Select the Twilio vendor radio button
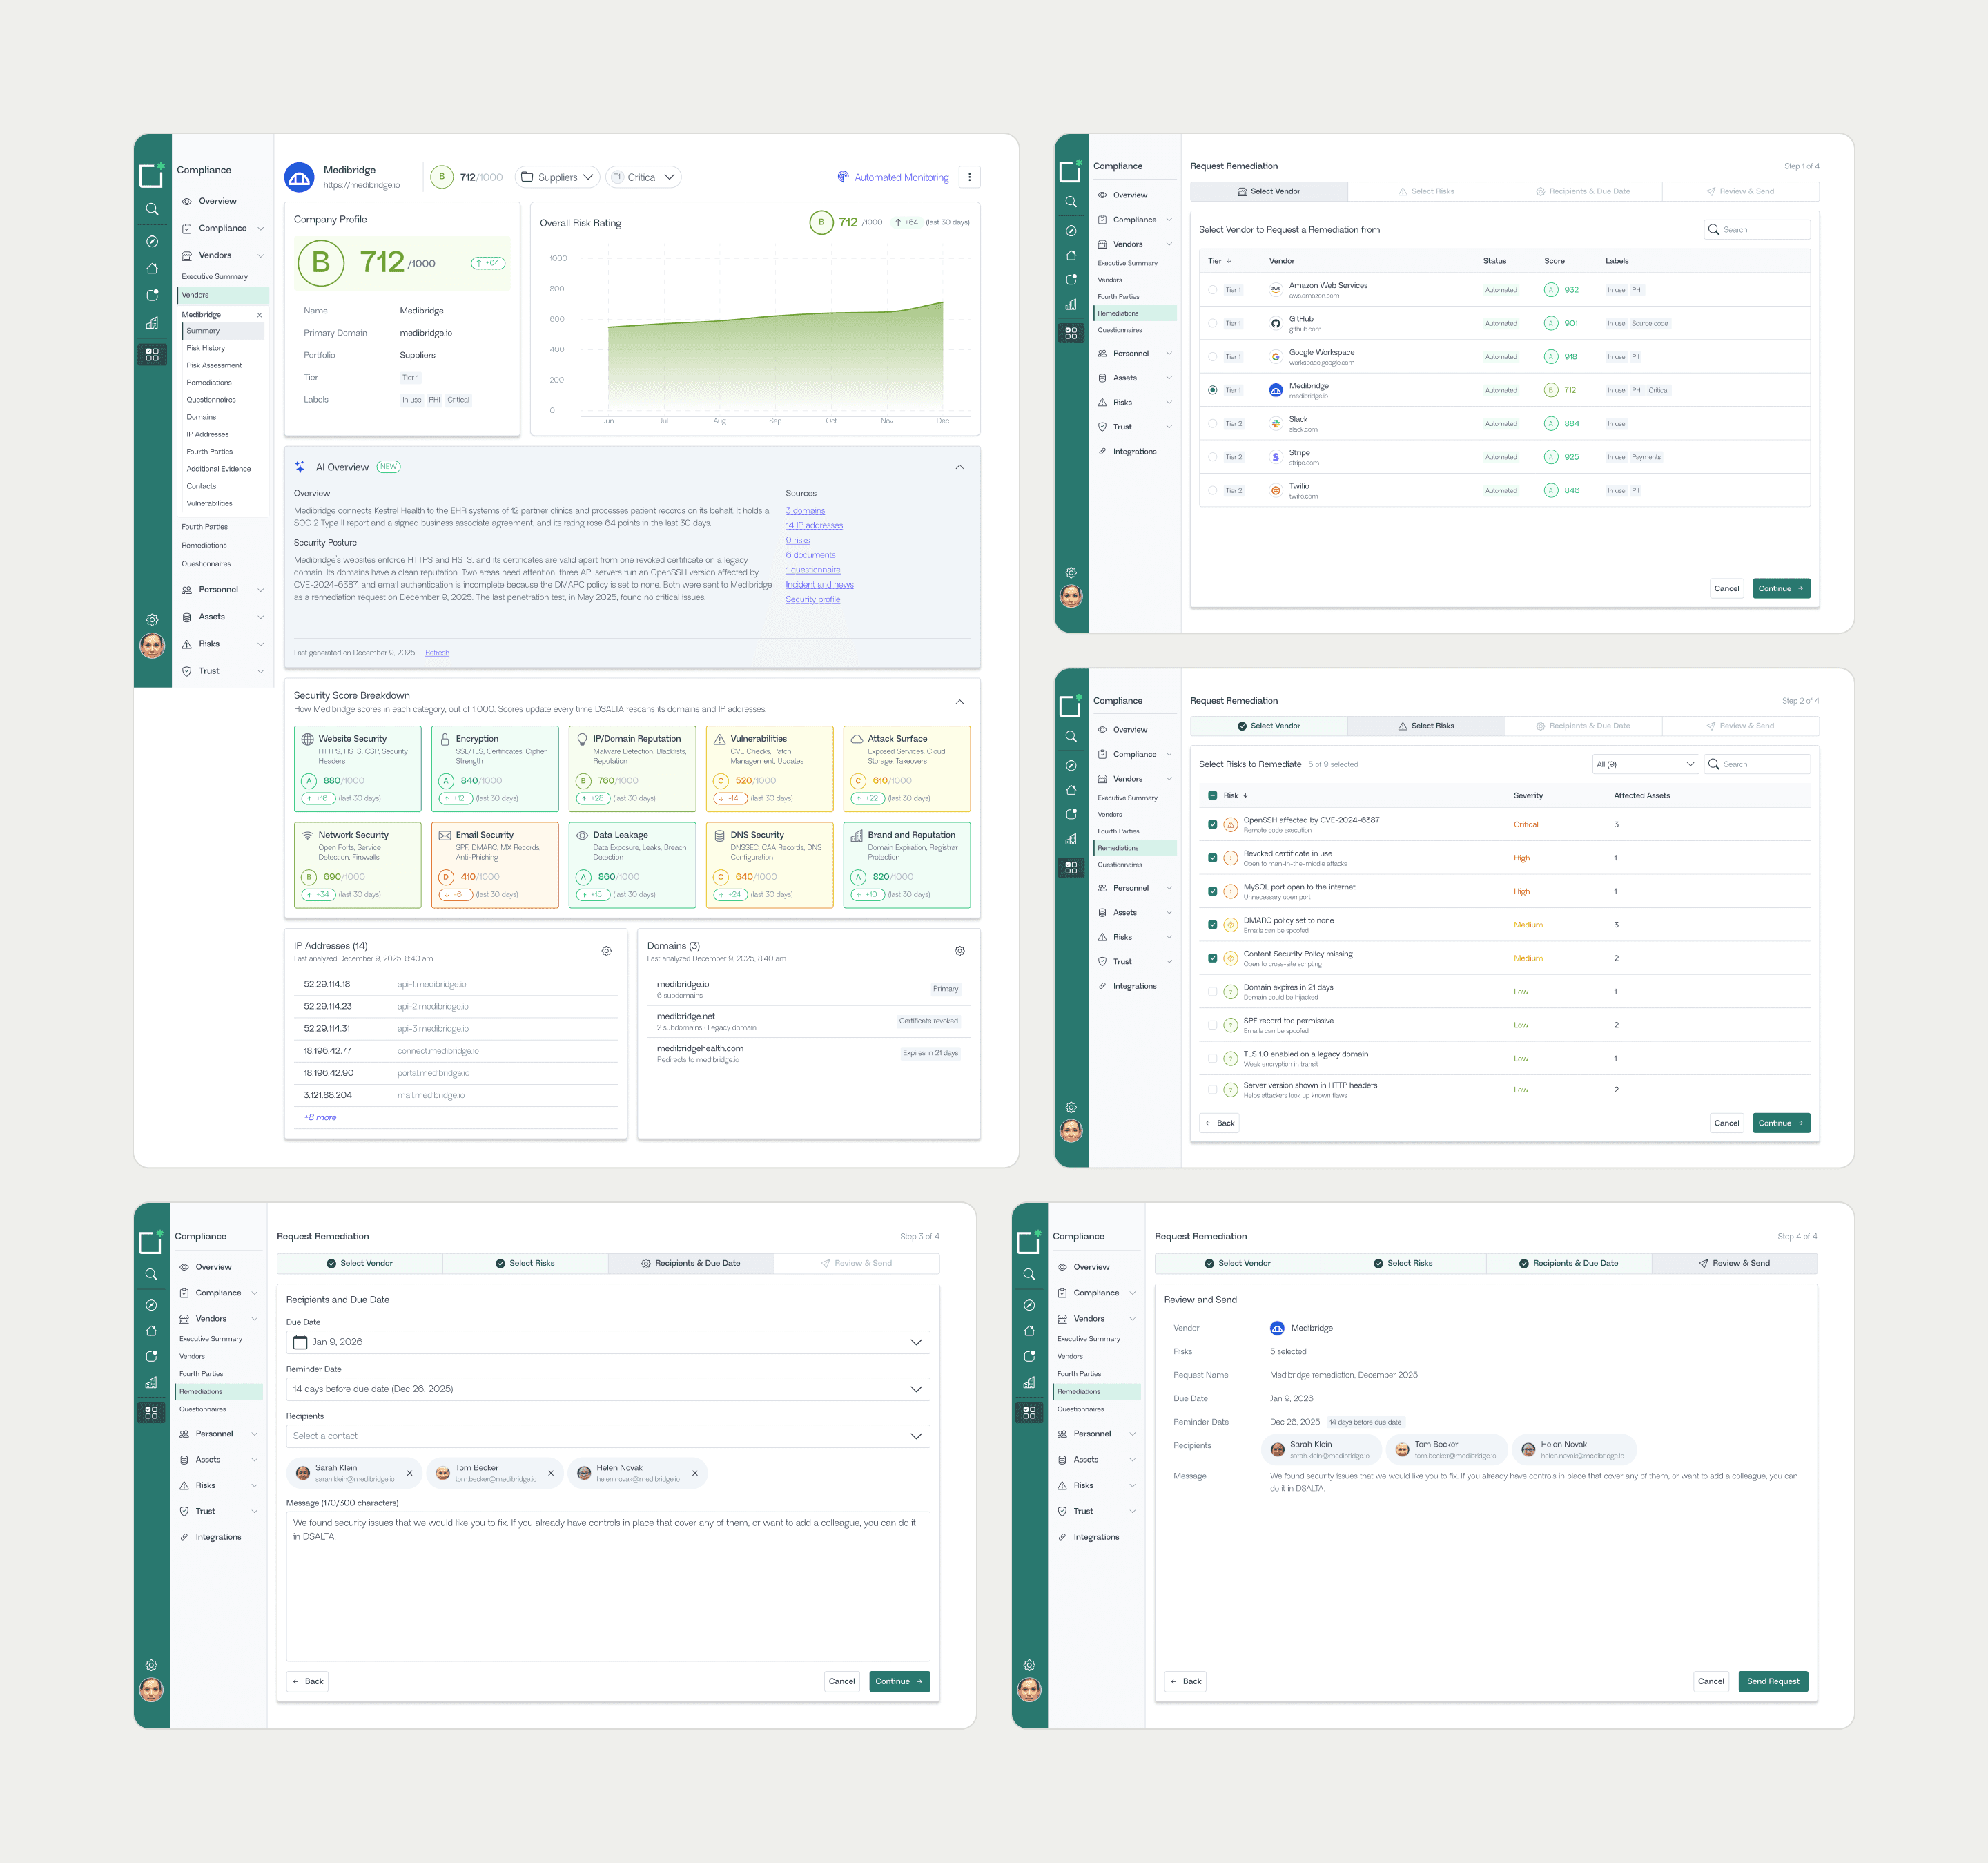Viewport: 1988px width, 1863px height. [x=1212, y=490]
